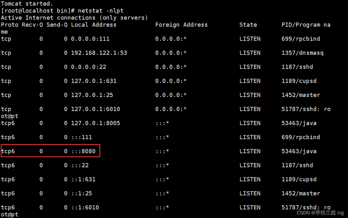Click 1189/cupsd in the 127.0.0.1:631 row
This screenshot has height=218, width=348.
[x=299, y=81]
